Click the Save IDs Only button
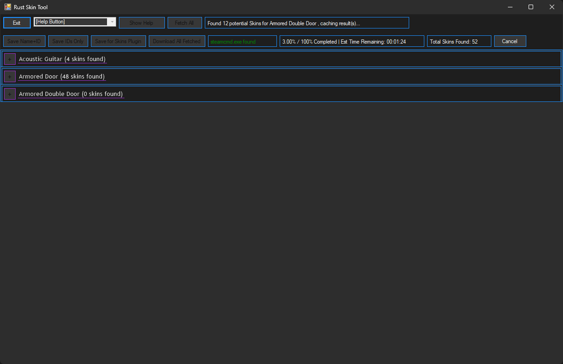Screen dimensions: 563x364 click(68, 41)
